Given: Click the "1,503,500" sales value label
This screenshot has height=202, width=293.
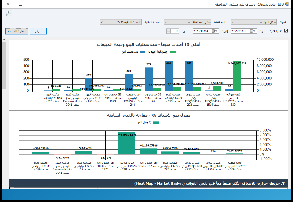Looking at the screenshot, I should (217, 83).
